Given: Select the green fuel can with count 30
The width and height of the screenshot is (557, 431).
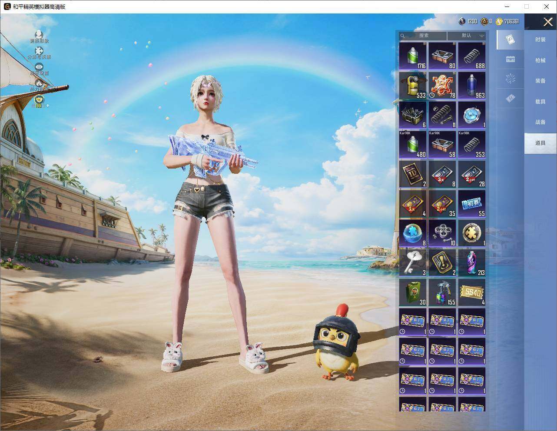Looking at the screenshot, I should click(x=413, y=292).
